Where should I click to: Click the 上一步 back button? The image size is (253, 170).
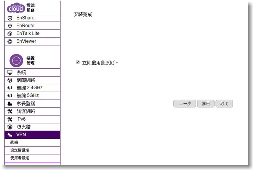coord(185,103)
